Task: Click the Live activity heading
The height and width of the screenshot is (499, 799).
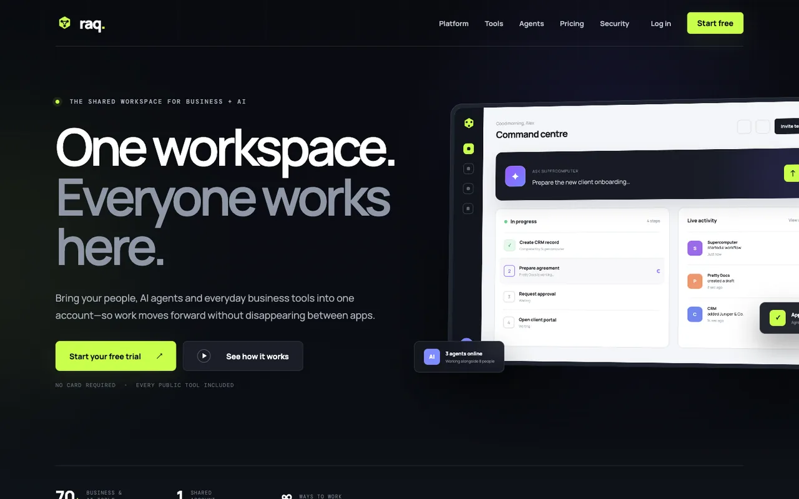Action: (702, 221)
